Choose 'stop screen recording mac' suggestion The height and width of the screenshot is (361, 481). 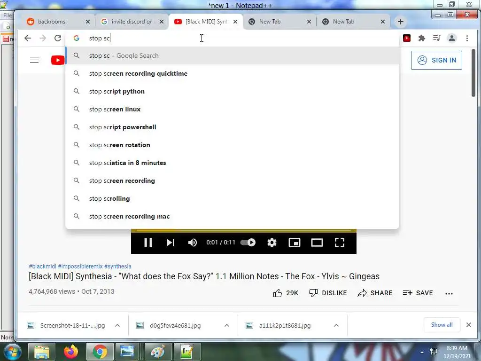(233, 216)
